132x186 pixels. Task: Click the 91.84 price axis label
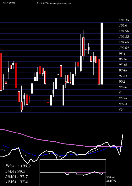coord(123,77)
